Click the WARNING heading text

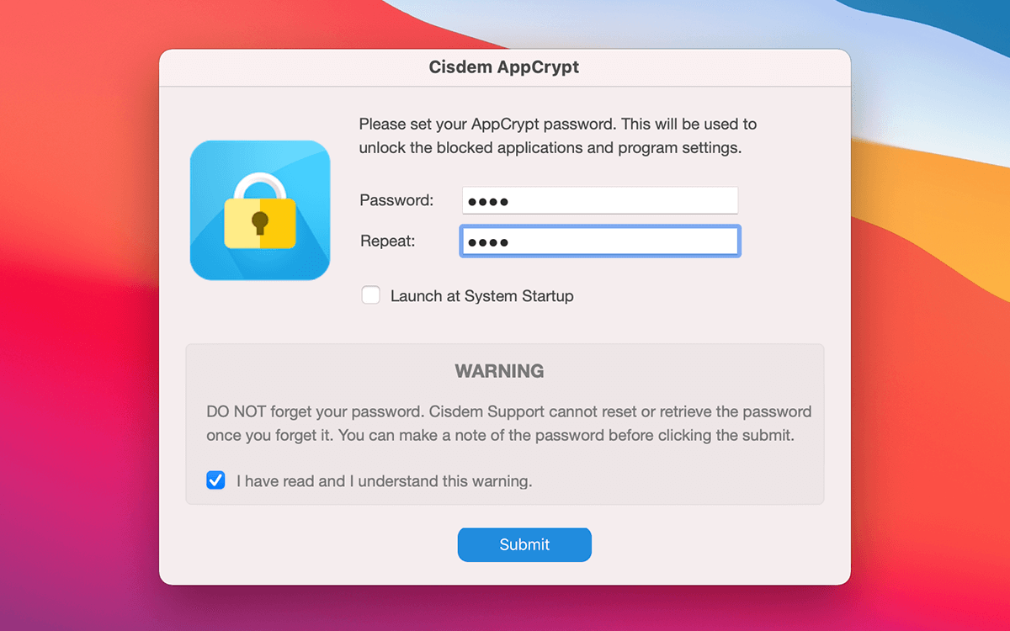499,371
